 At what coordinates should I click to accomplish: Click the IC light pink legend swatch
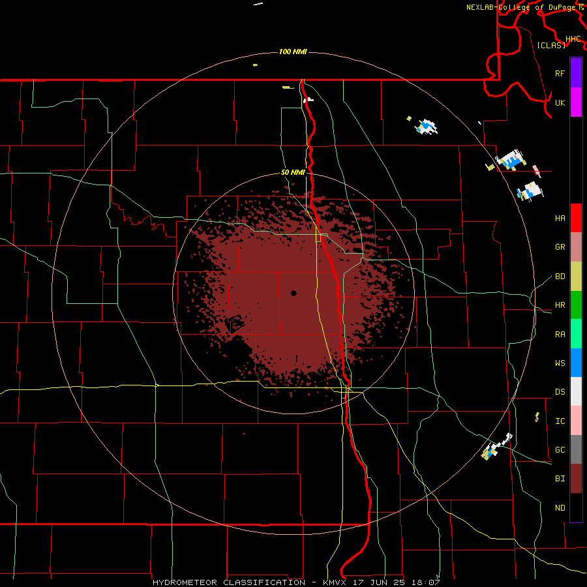[x=576, y=421]
